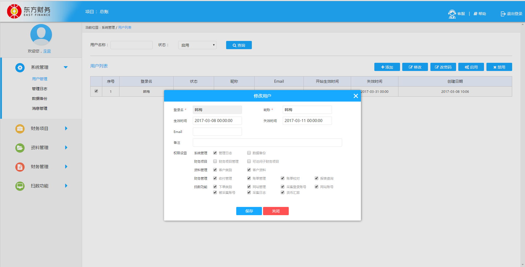
Task: Open the 资料管理 menu label
Action: pos(40,148)
